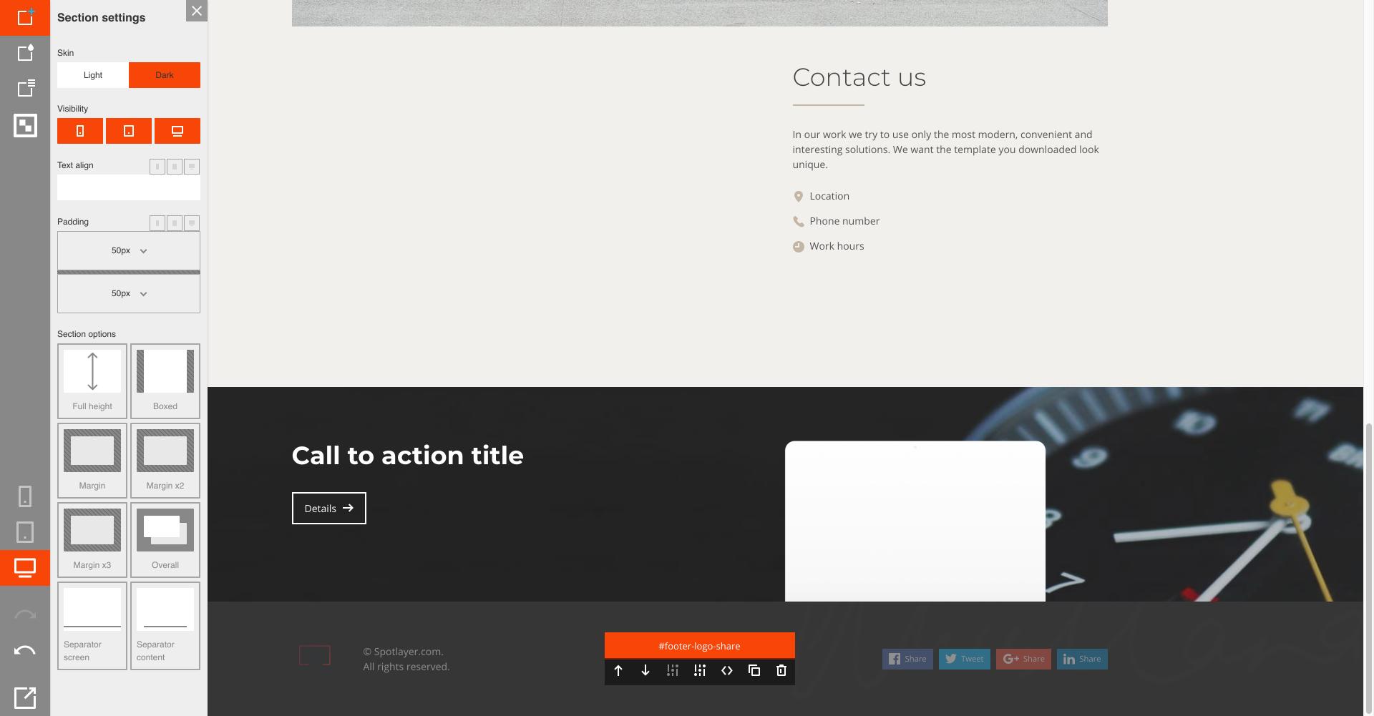
Task: Open the section text content tool
Action: pyautogui.click(x=25, y=89)
